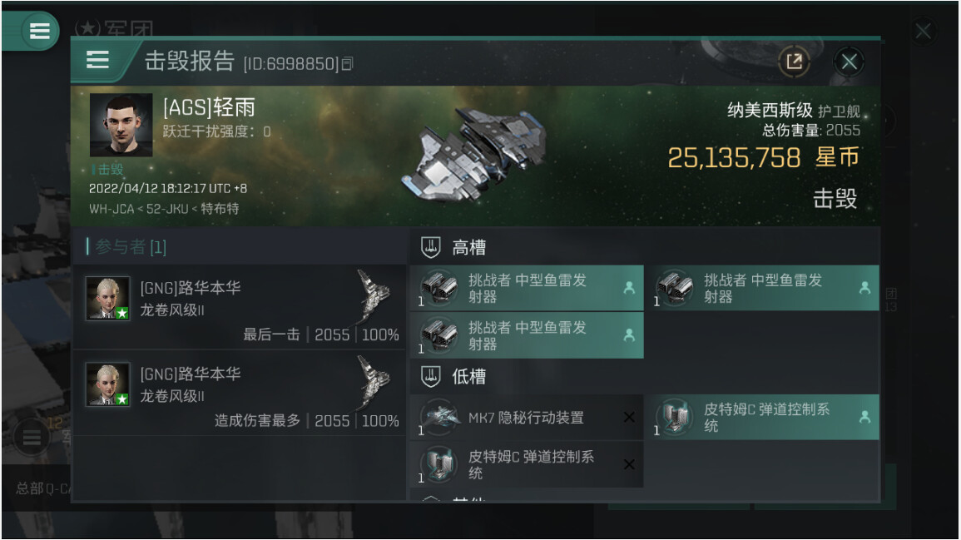Select highlighted 皮特姆C 弹道控制系统 module

point(762,418)
